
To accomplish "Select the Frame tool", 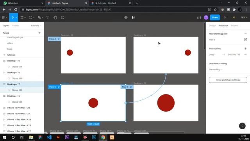I will pyautogui.click(x=22, y=17).
